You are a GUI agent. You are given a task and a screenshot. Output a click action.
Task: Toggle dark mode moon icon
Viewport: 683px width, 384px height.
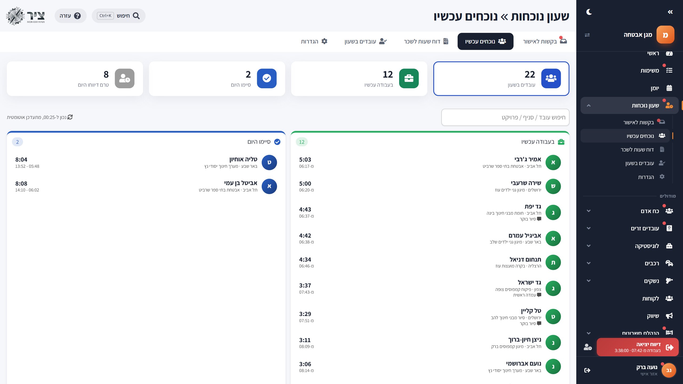tap(589, 12)
